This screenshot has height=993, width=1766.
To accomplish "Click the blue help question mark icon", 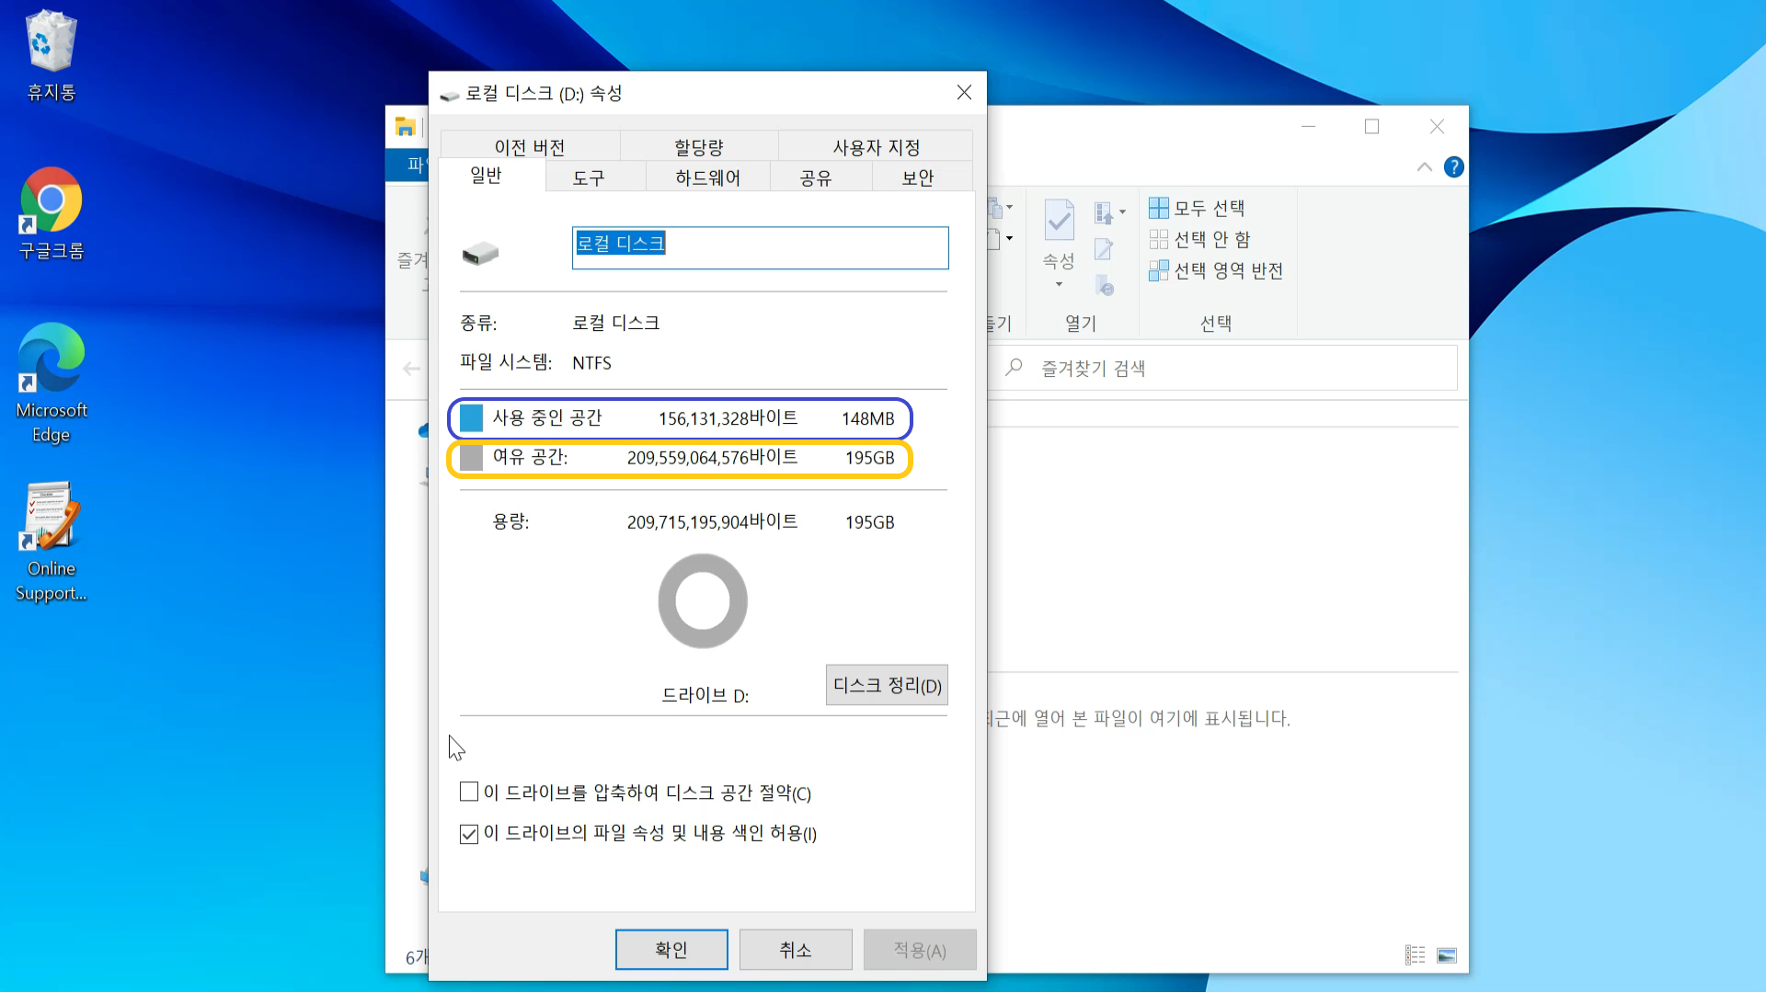I will pos(1453,167).
